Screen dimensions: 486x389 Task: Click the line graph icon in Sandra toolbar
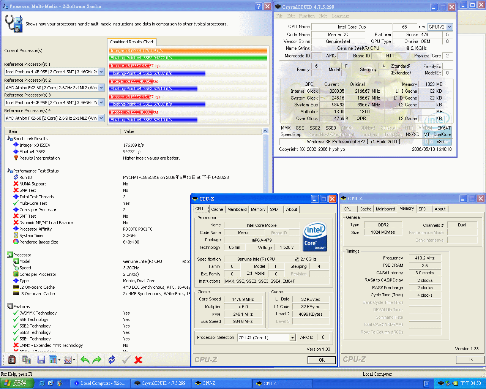click(68, 359)
